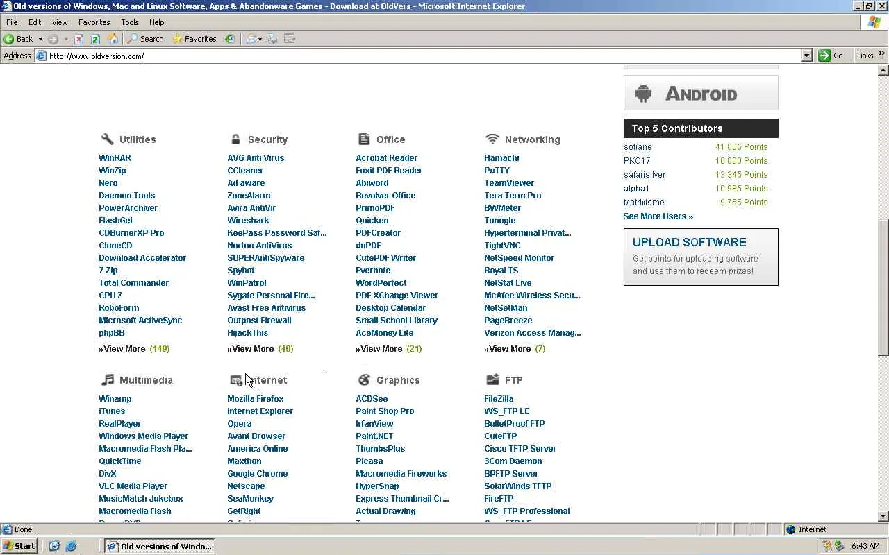Open the Mozilla Firefox link
The width and height of the screenshot is (889, 555).
pos(256,398)
